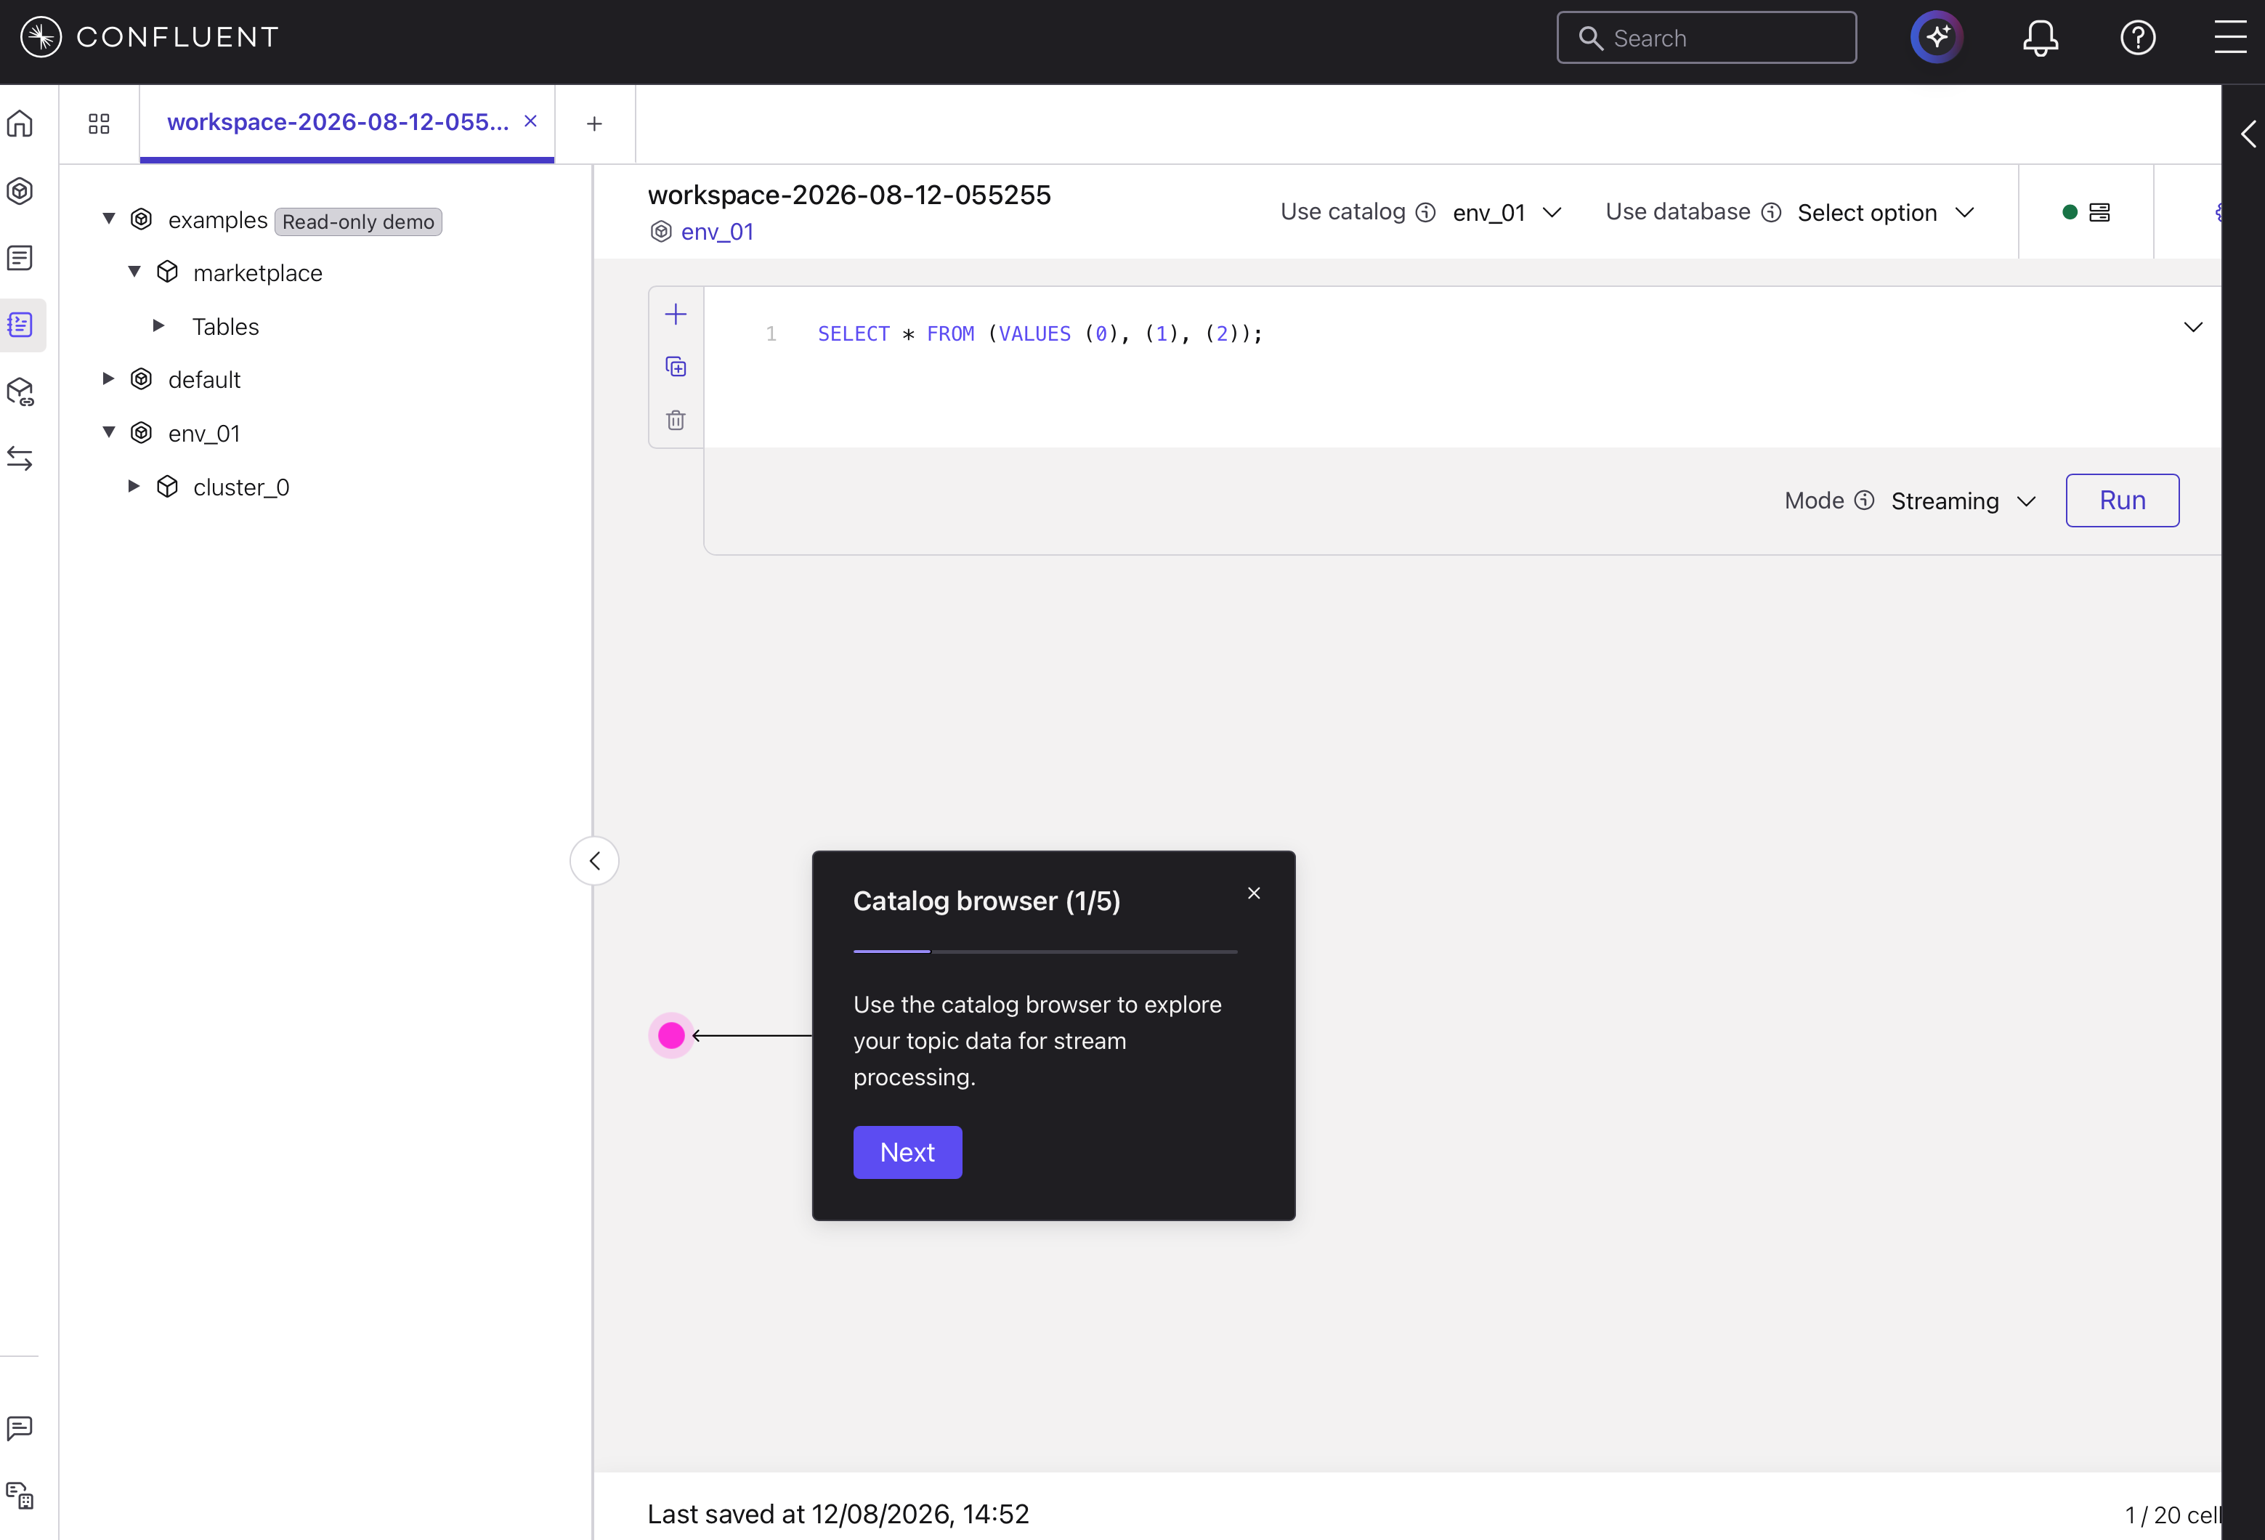
Task: Show all workspaces grid icon
Action: tap(99, 123)
